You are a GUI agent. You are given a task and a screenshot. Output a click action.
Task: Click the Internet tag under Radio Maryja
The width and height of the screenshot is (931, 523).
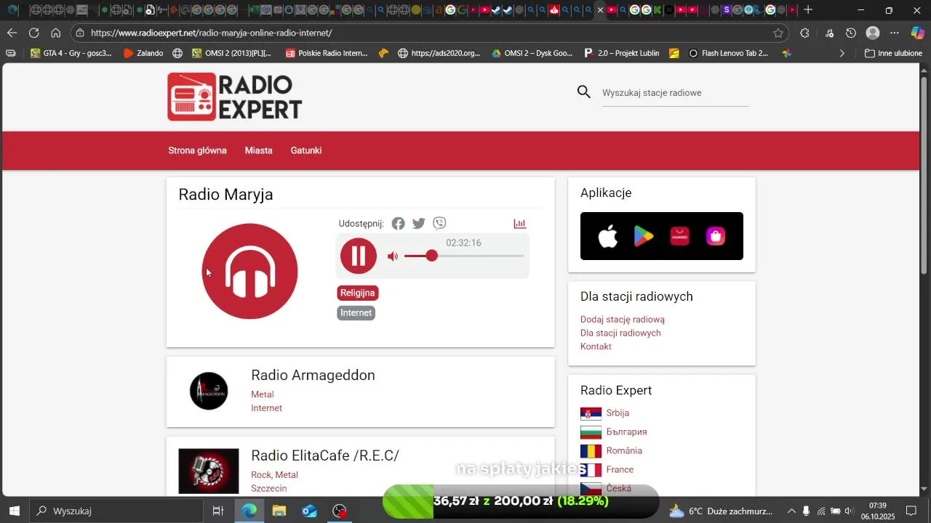pos(356,313)
